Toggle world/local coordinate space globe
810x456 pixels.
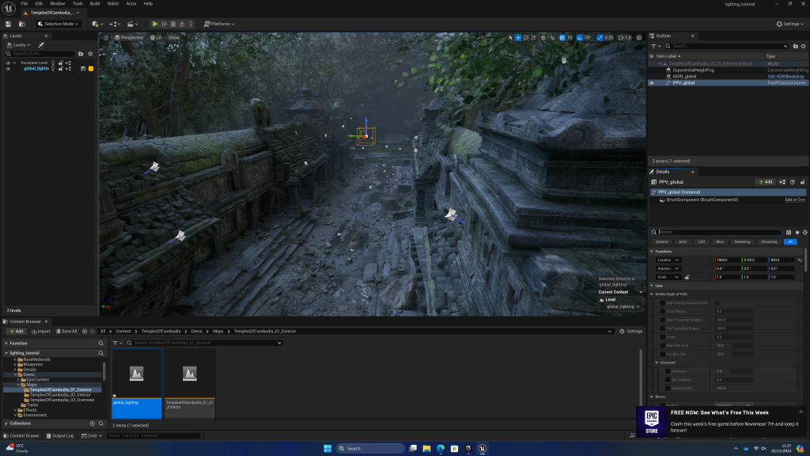click(543, 37)
